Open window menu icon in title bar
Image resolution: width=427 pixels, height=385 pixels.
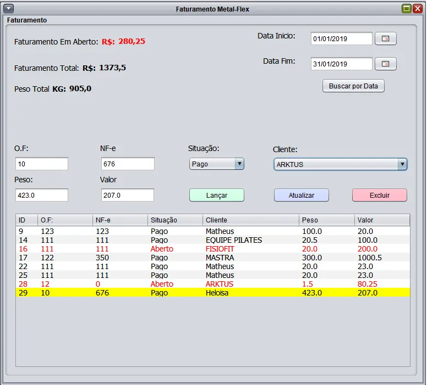pyautogui.click(x=8, y=9)
